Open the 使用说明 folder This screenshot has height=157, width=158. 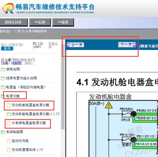[x=13, y=69]
